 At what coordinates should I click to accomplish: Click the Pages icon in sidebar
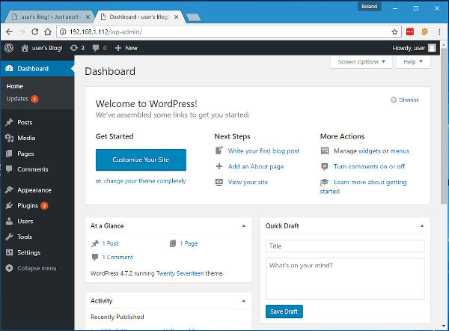[x=9, y=154]
